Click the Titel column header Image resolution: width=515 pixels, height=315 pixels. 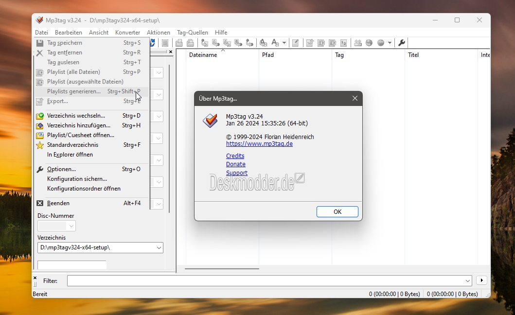tap(441, 55)
